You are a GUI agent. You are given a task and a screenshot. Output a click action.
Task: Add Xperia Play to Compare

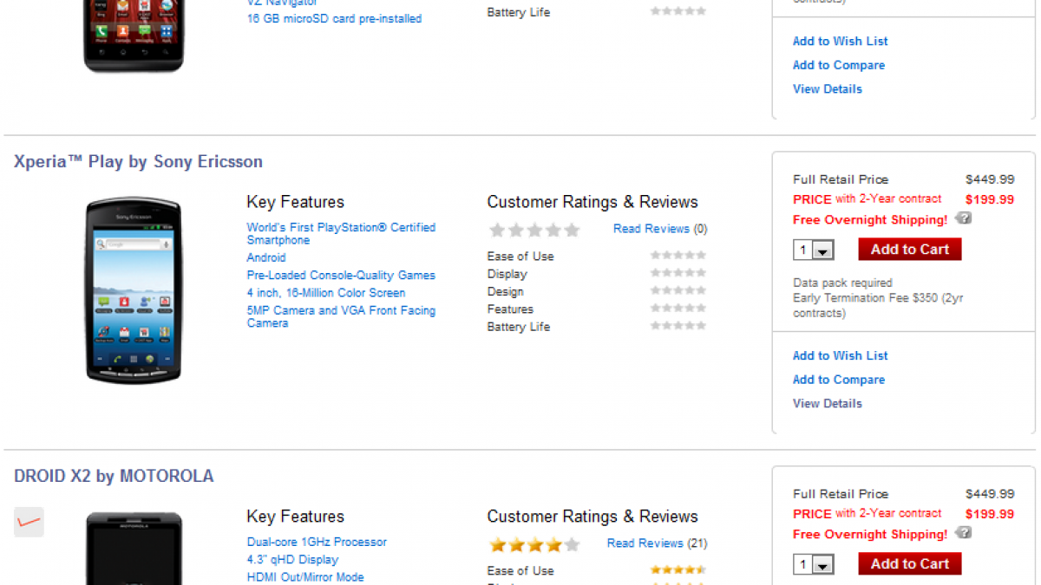[x=838, y=380]
